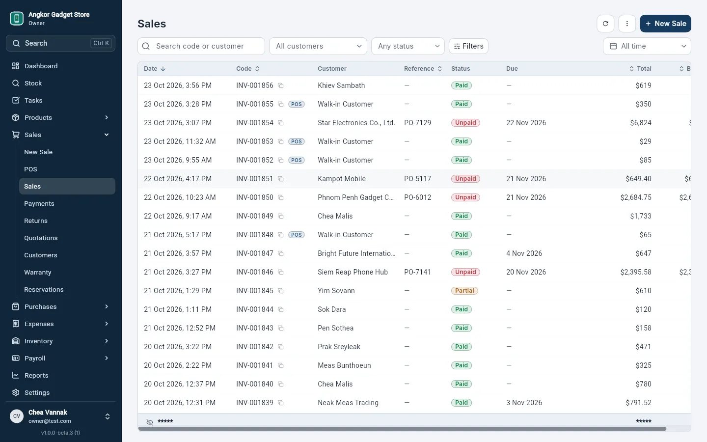Click the Angkor Gadget Store logo icon
The width and height of the screenshot is (707, 442).
coord(17,19)
